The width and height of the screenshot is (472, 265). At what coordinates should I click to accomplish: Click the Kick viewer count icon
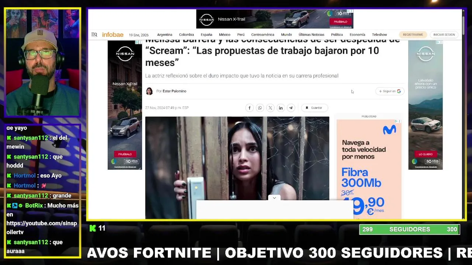[x=93, y=229]
